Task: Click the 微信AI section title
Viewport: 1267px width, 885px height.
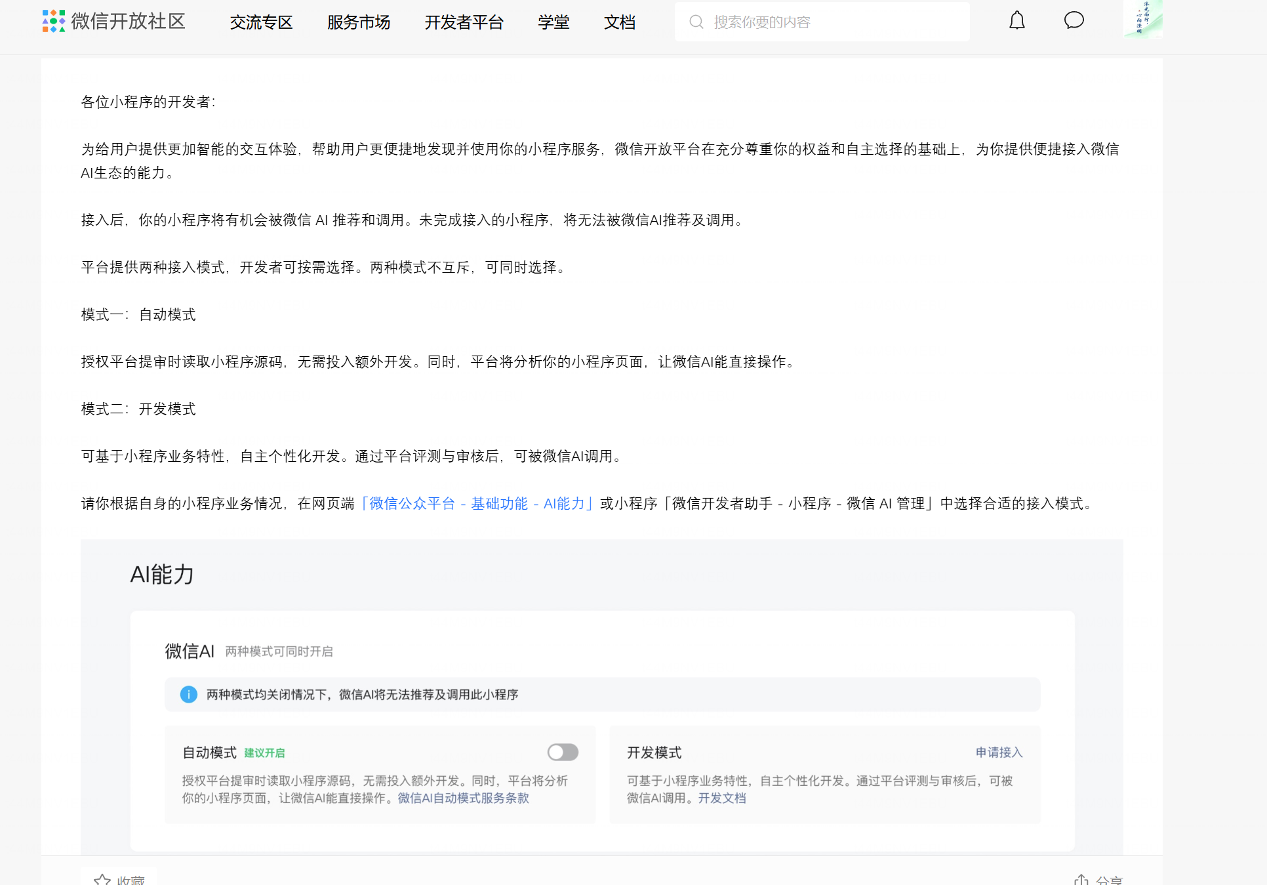Action: coord(190,651)
